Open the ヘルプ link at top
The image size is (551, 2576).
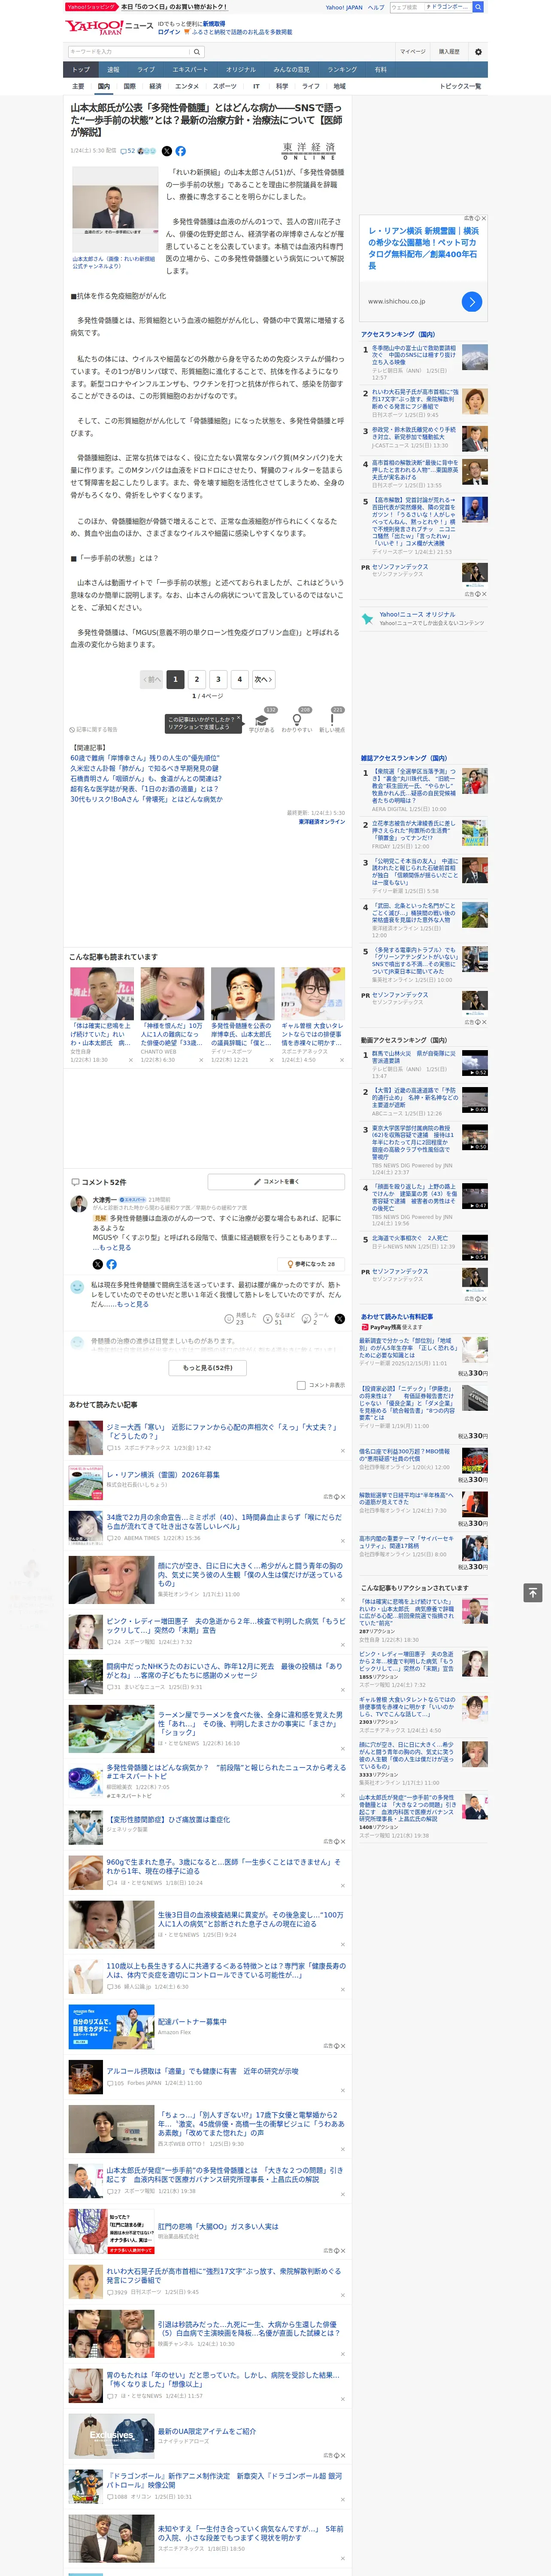[375, 7]
